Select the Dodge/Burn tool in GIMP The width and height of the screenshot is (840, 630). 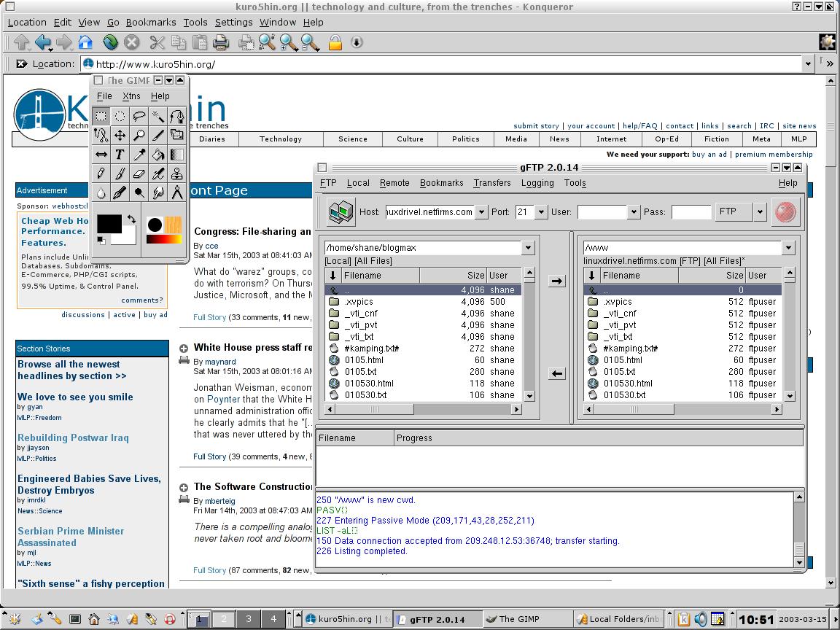pos(139,192)
